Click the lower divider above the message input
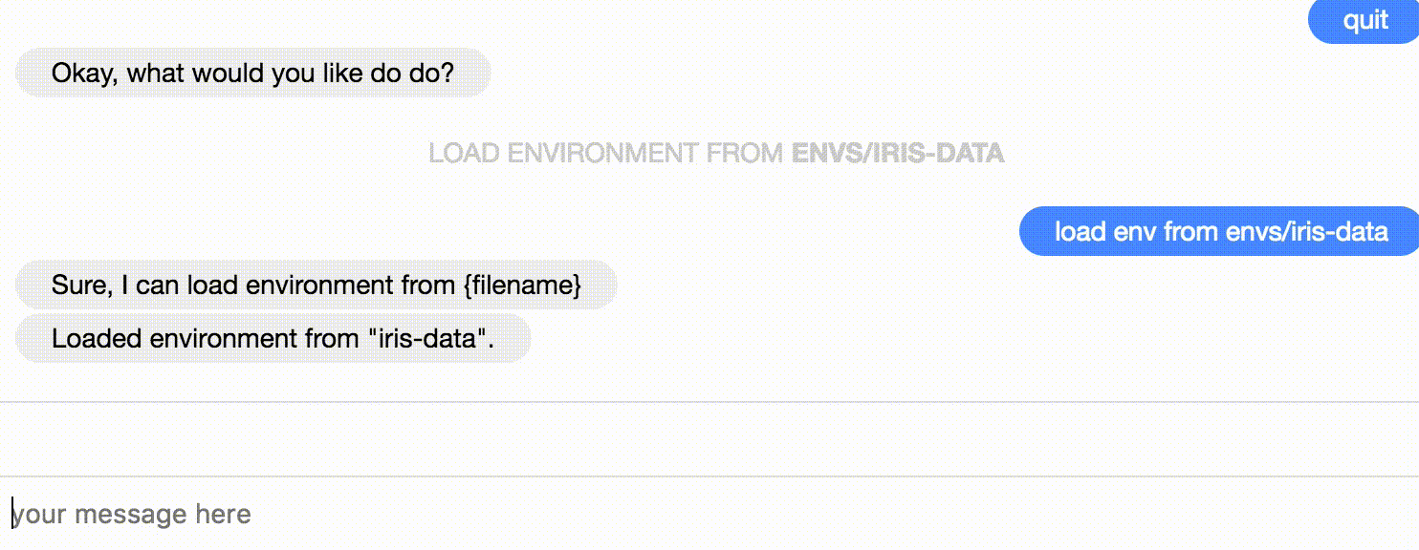Image resolution: width=1419 pixels, height=550 pixels. click(709, 476)
